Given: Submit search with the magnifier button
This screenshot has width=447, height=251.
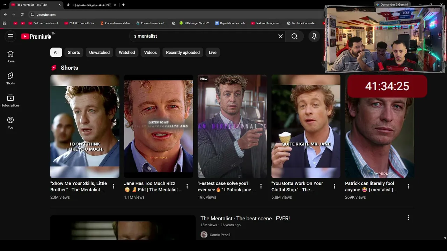Looking at the screenshot, I should (294, 36).
